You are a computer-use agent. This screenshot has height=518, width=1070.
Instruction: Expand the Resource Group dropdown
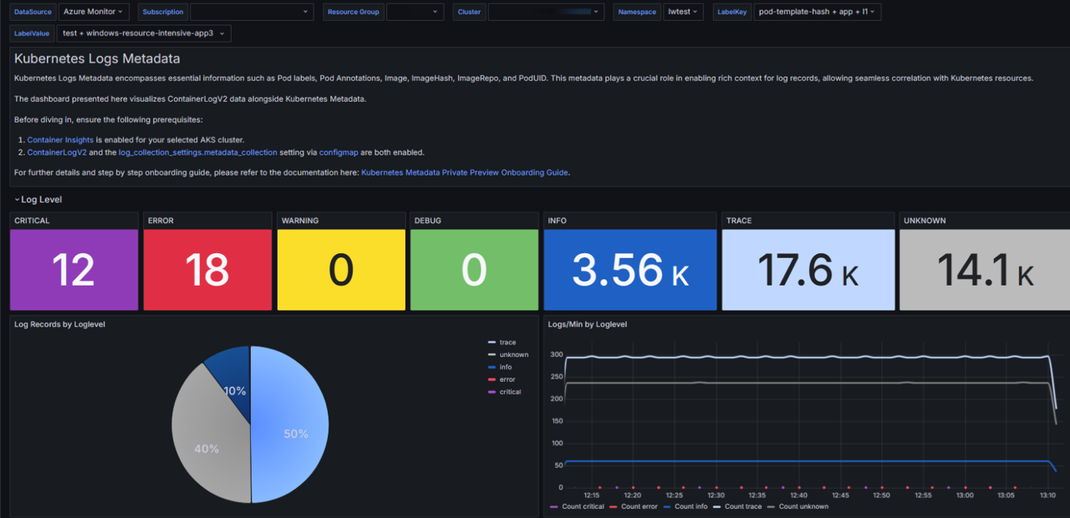tap(415, 12)
